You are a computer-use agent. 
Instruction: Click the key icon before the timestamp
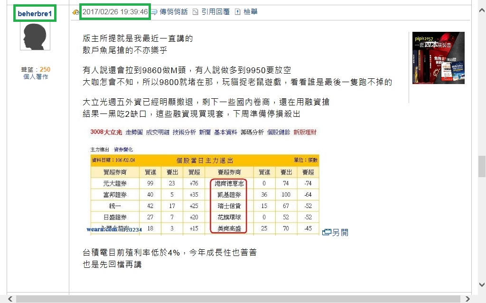click(75, 12)
